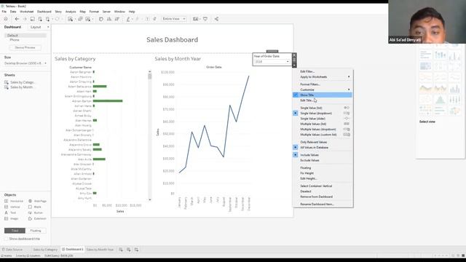Select the Blank object
The image size is (466, 262).
(x=35, y=207)
